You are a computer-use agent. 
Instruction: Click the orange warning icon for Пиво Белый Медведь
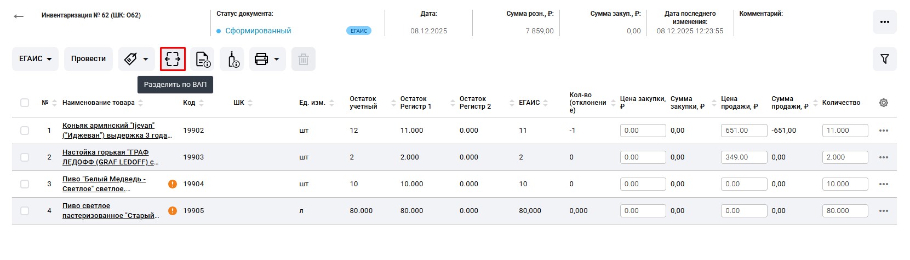tap(173, 184)
